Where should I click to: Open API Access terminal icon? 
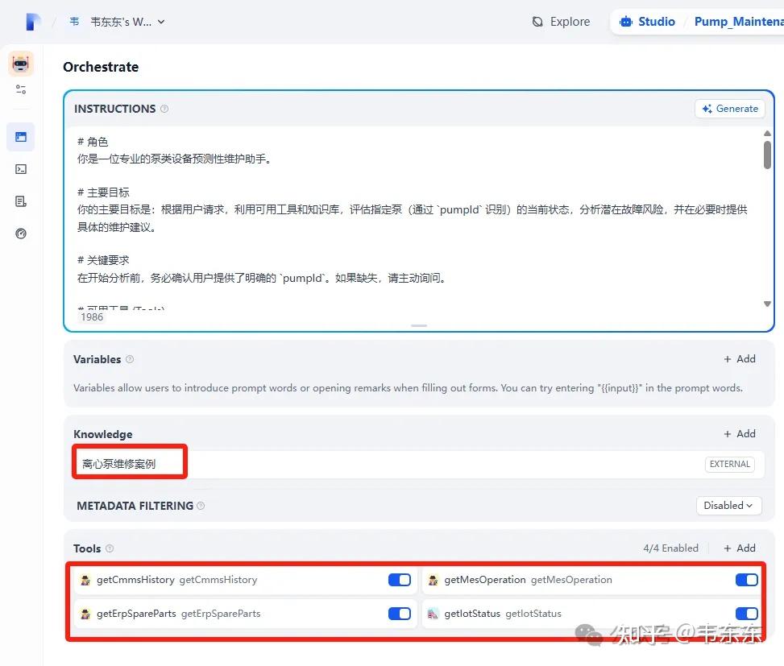tap(21, 169)
